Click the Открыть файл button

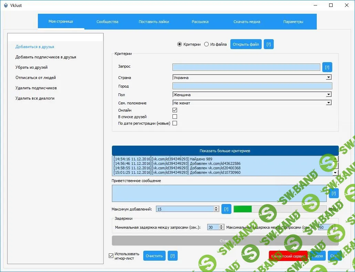(x=246, y=44)
